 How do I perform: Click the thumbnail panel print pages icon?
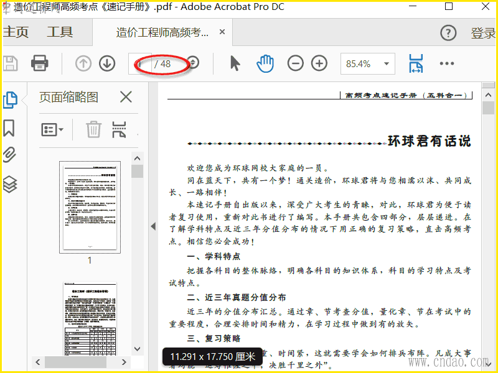(119, 129)
